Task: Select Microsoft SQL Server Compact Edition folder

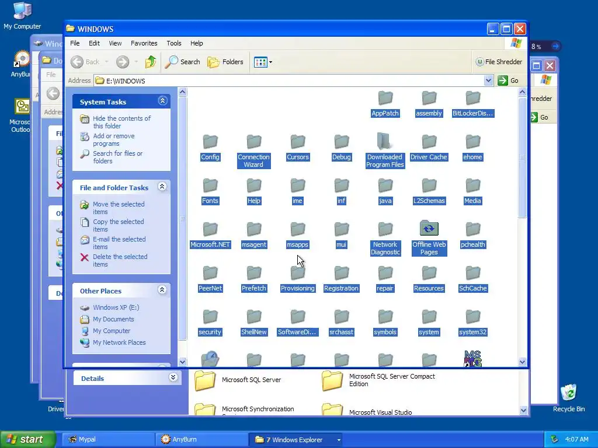Action: pos(378,380)
